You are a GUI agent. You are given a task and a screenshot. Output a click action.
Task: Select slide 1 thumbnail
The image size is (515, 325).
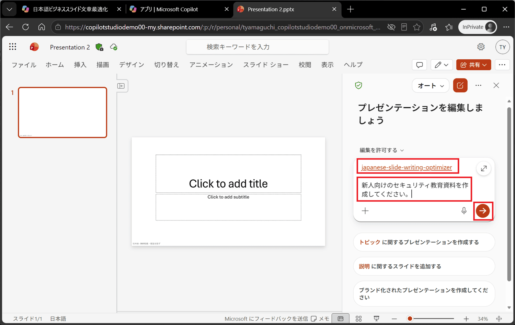coord(62,112)
